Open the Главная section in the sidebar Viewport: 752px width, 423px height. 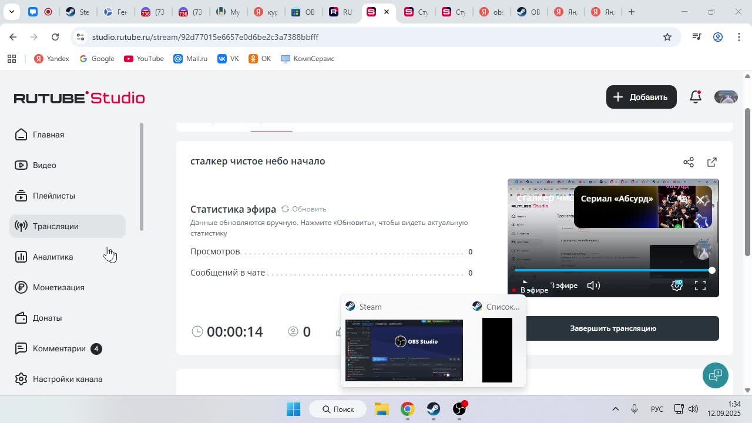[x=68, y=135]
